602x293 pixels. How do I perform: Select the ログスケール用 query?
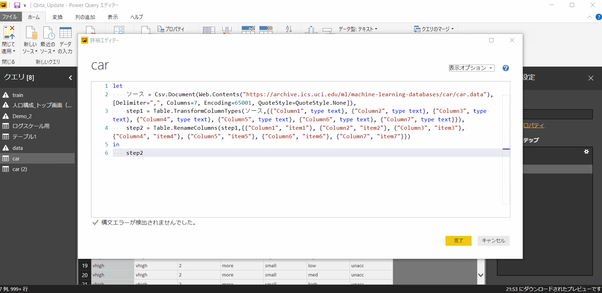(37, 126)
